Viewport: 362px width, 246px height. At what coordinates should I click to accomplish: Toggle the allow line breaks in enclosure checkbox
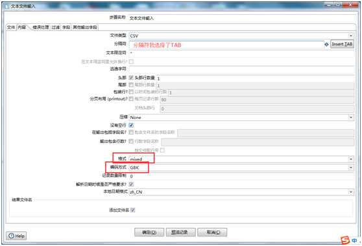[131, 61]
